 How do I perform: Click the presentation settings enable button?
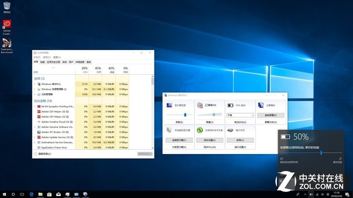coord(240,140)
